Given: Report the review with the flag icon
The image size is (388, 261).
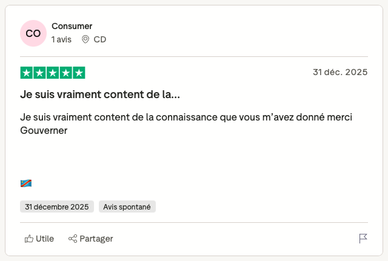Looking at the screenshot, I should click(x=363, y=239).
